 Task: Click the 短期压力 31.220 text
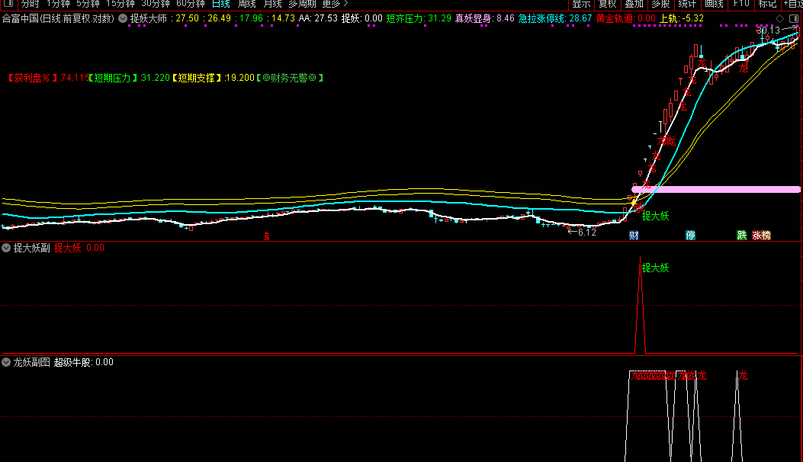tap(129, 78)
